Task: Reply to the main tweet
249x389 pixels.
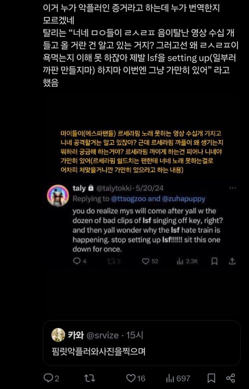Action: click(51, 378)
